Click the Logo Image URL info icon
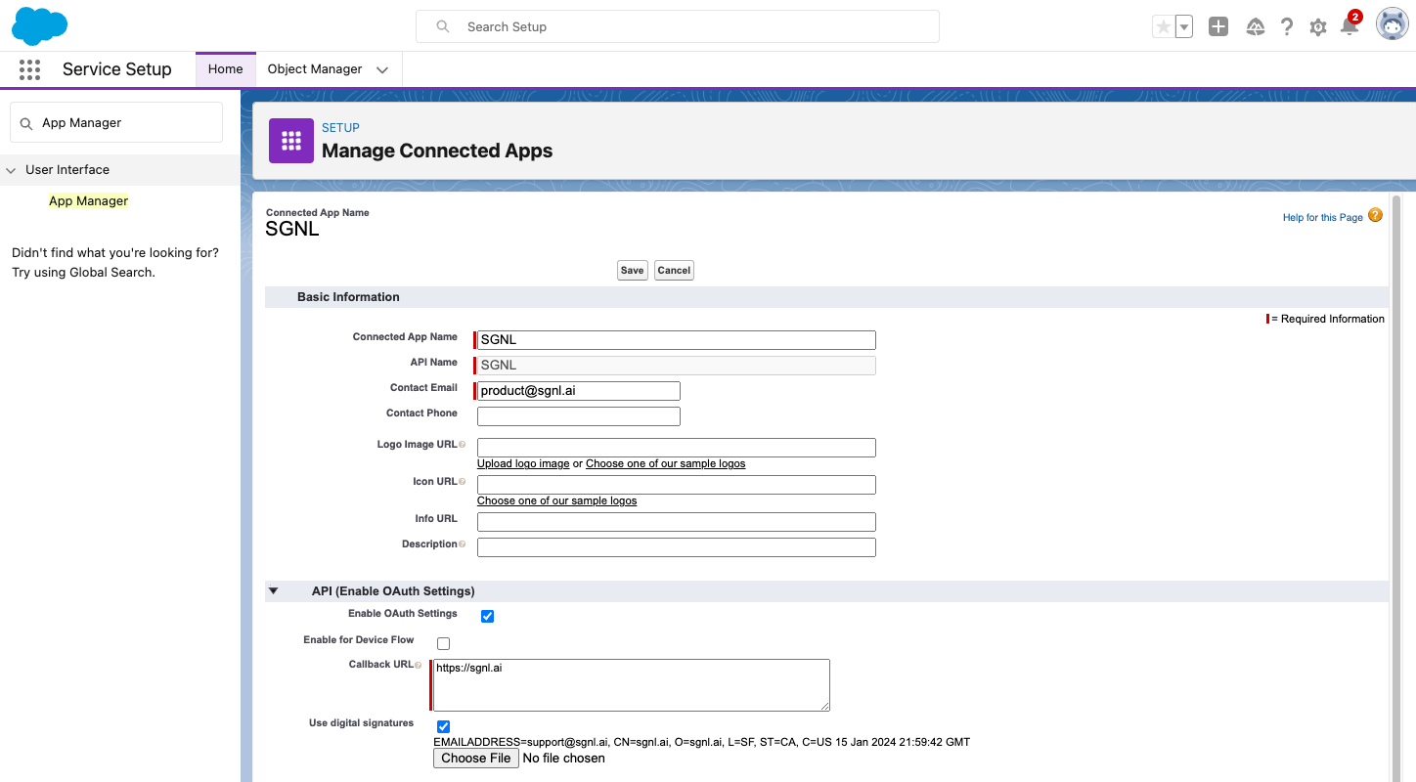This screenshot has height=782, width=1416. click(x=462, y=445)
